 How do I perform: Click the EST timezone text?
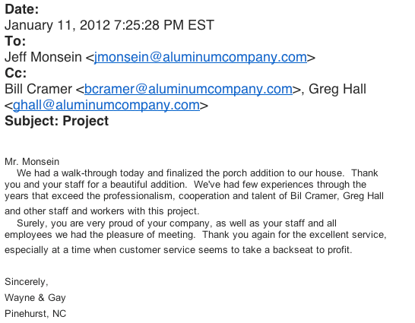click(201, 25)
